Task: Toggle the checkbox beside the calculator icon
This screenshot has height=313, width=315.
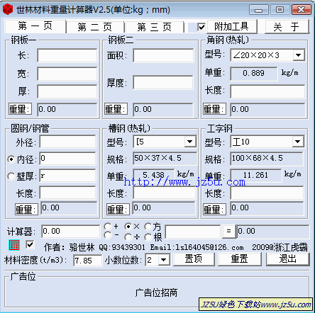Action: (x=30, y=244)
